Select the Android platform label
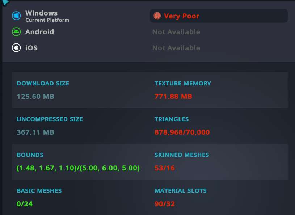 [39, 32]
